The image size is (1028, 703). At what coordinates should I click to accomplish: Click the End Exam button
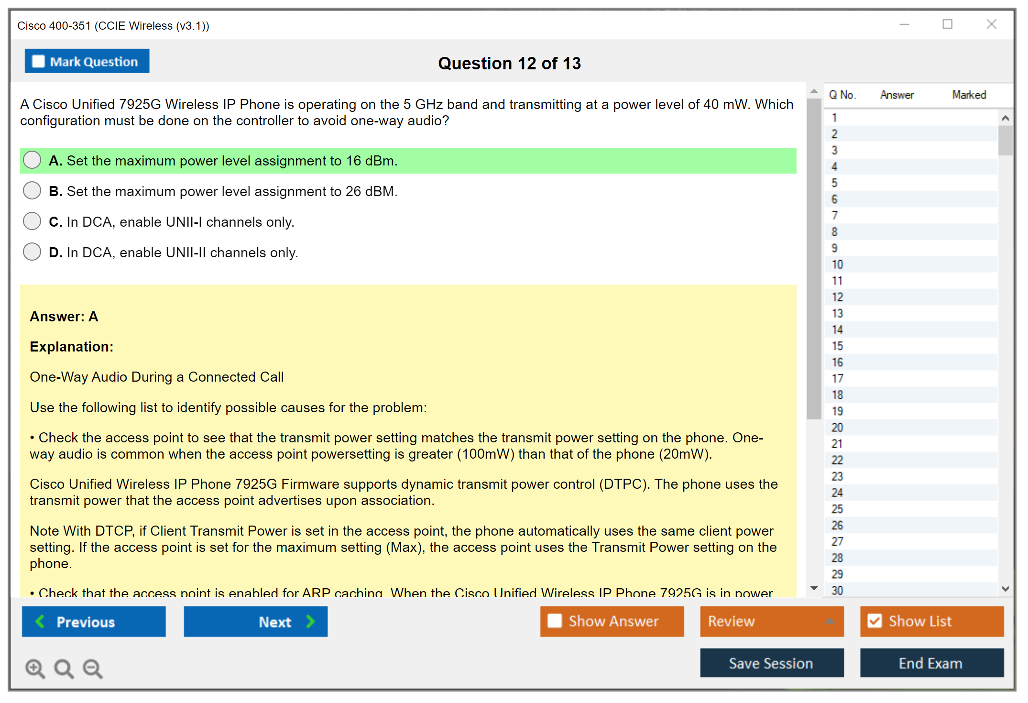tap(931, 663)
